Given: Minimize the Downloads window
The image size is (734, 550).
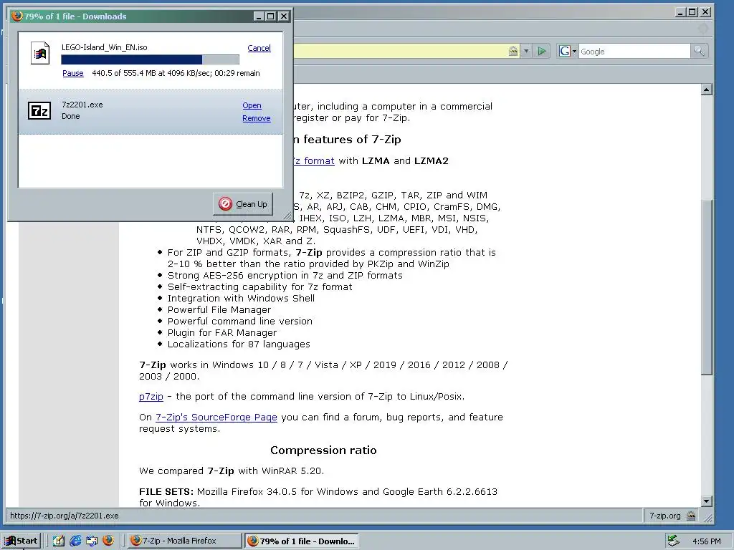Looking at the screenshot, I should click(259, 16).
